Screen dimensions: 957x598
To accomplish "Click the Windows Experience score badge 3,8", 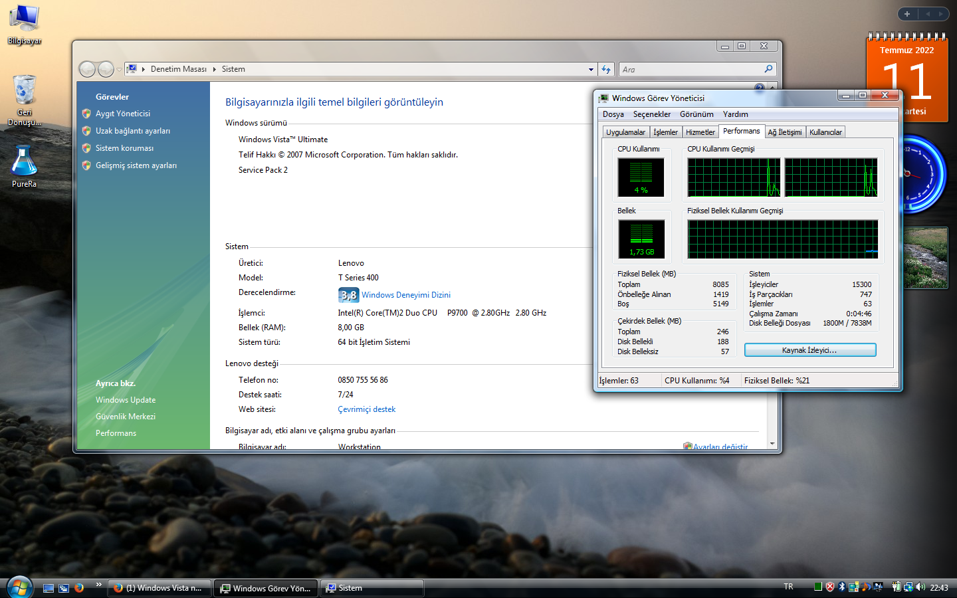I will [348, 295].
